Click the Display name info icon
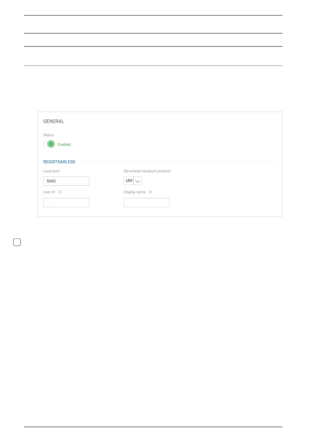The width and height of the screenshot is (312, 442). (150, 192)
